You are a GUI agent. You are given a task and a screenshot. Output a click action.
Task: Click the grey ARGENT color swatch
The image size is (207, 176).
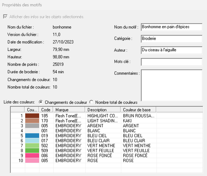(32, 126)
